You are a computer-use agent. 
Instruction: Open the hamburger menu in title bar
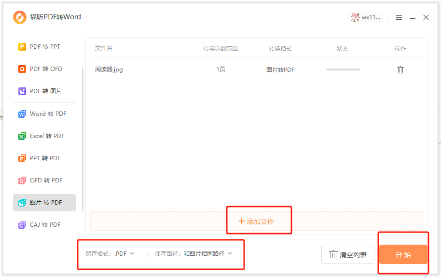(x=399, y=17)
